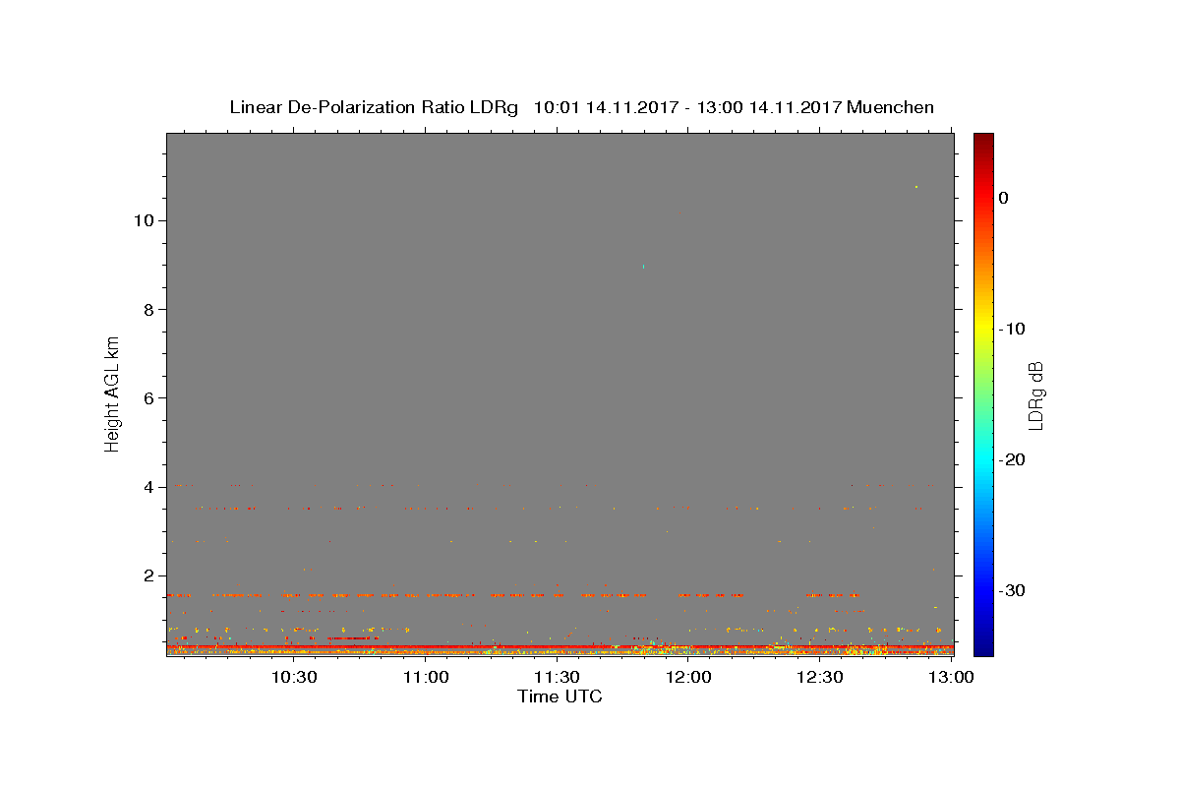Click the 13:00 time axis label
The height and width of the screenshot is (787, 1180).
click(952, 677)
